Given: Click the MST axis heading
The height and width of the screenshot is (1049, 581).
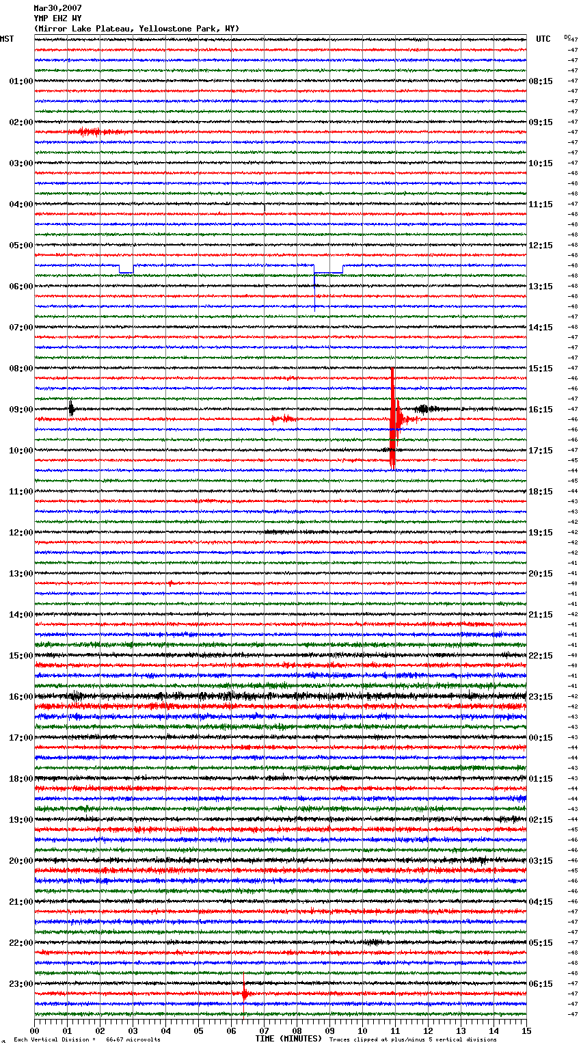Looking at the screenshot, I should click(7, 39).
